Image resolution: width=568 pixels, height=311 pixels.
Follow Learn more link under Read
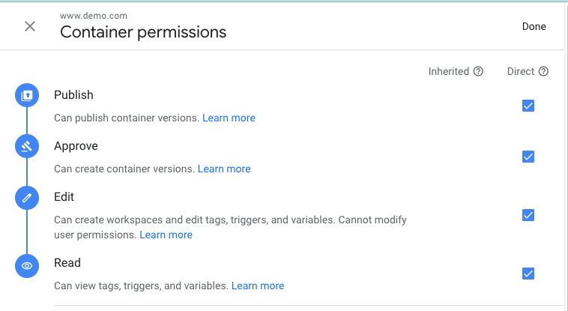[258, 286]
